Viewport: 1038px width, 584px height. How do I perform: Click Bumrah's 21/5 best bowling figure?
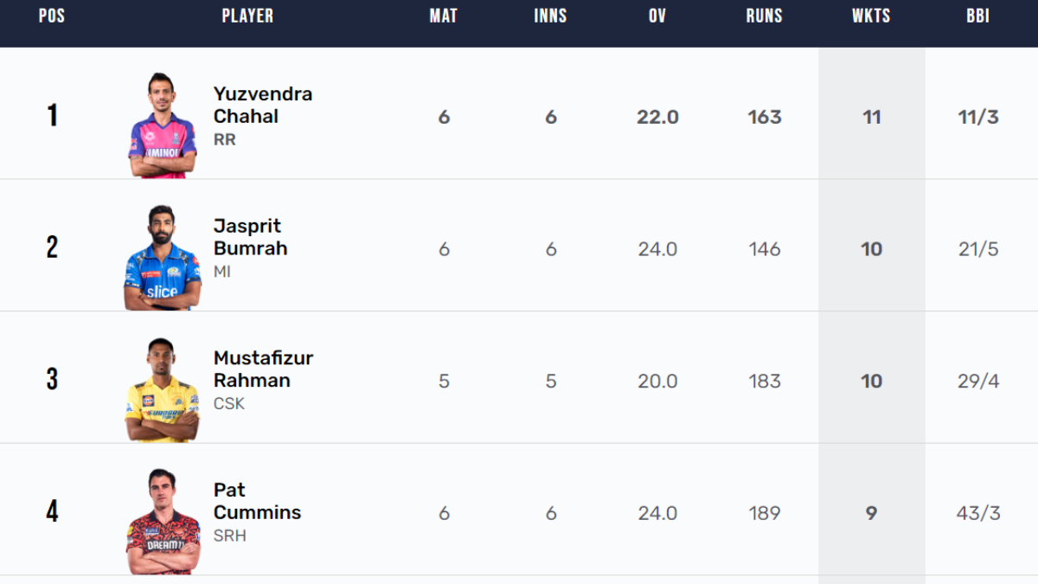[978, 249]
